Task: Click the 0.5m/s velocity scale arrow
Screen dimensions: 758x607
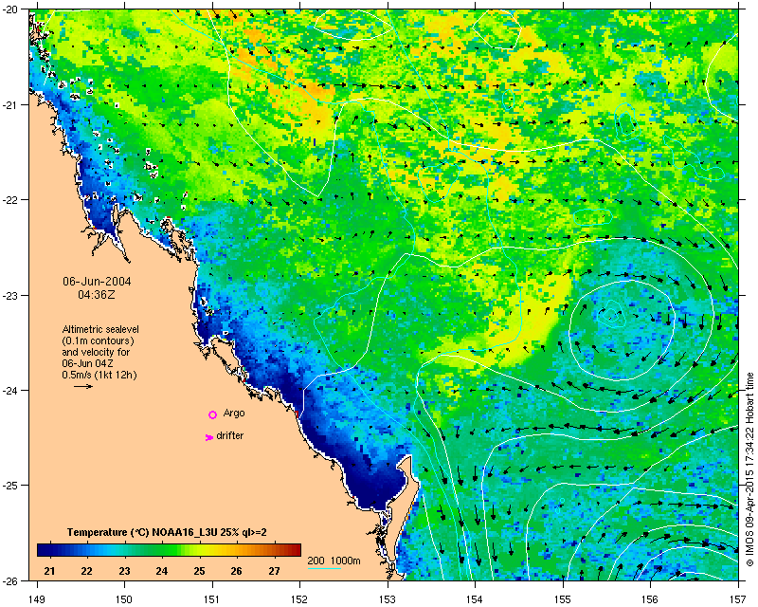Action: pos(83,386)
